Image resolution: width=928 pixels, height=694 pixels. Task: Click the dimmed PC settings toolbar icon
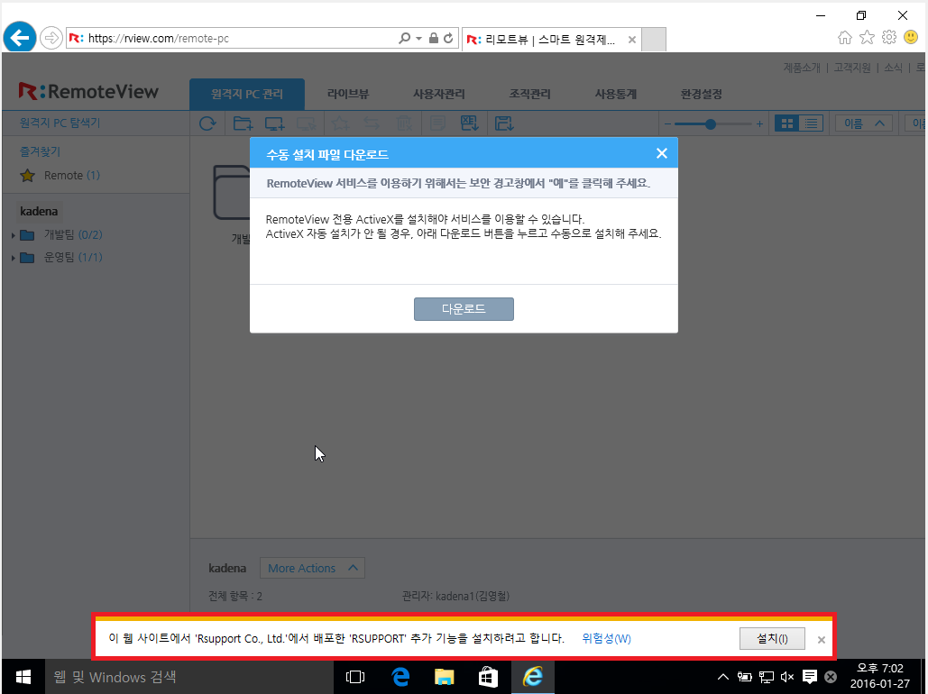(306, 123)
